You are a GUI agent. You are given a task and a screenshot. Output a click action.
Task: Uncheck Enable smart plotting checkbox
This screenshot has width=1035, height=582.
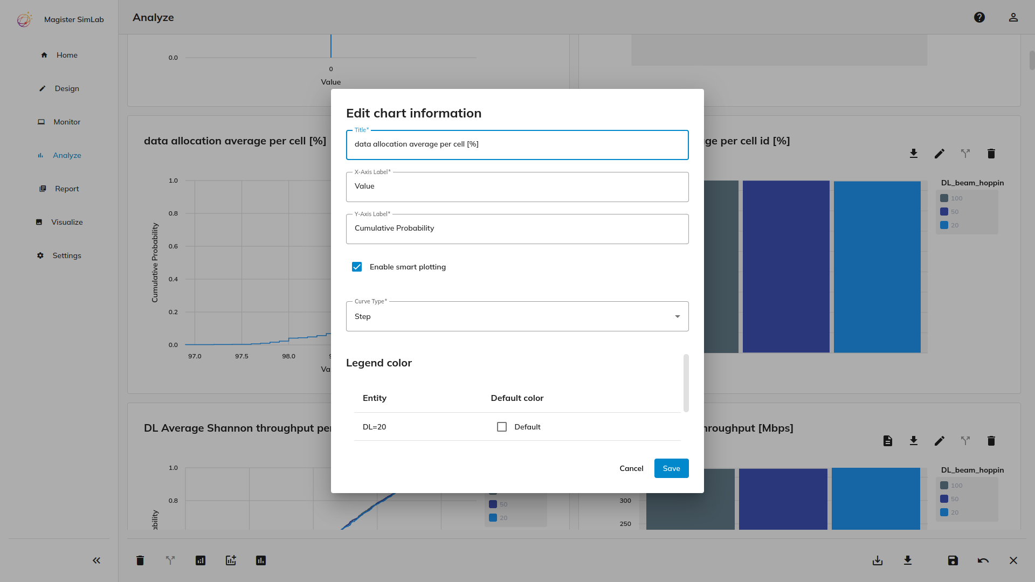(x=357, y=267)
